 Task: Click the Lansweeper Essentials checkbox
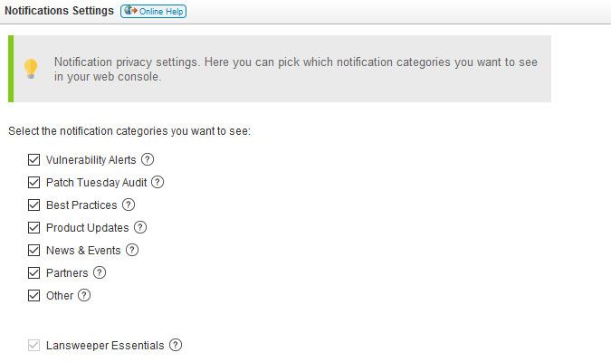click(x=34, y=346)
